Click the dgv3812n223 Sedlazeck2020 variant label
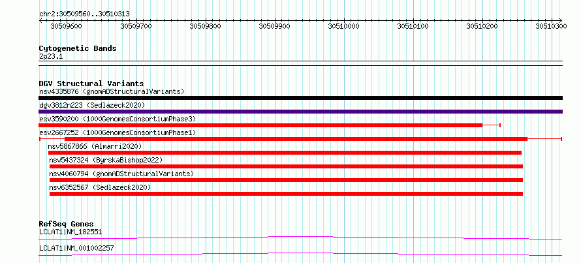This screenshot has width=581, height=263. (92, 105)
